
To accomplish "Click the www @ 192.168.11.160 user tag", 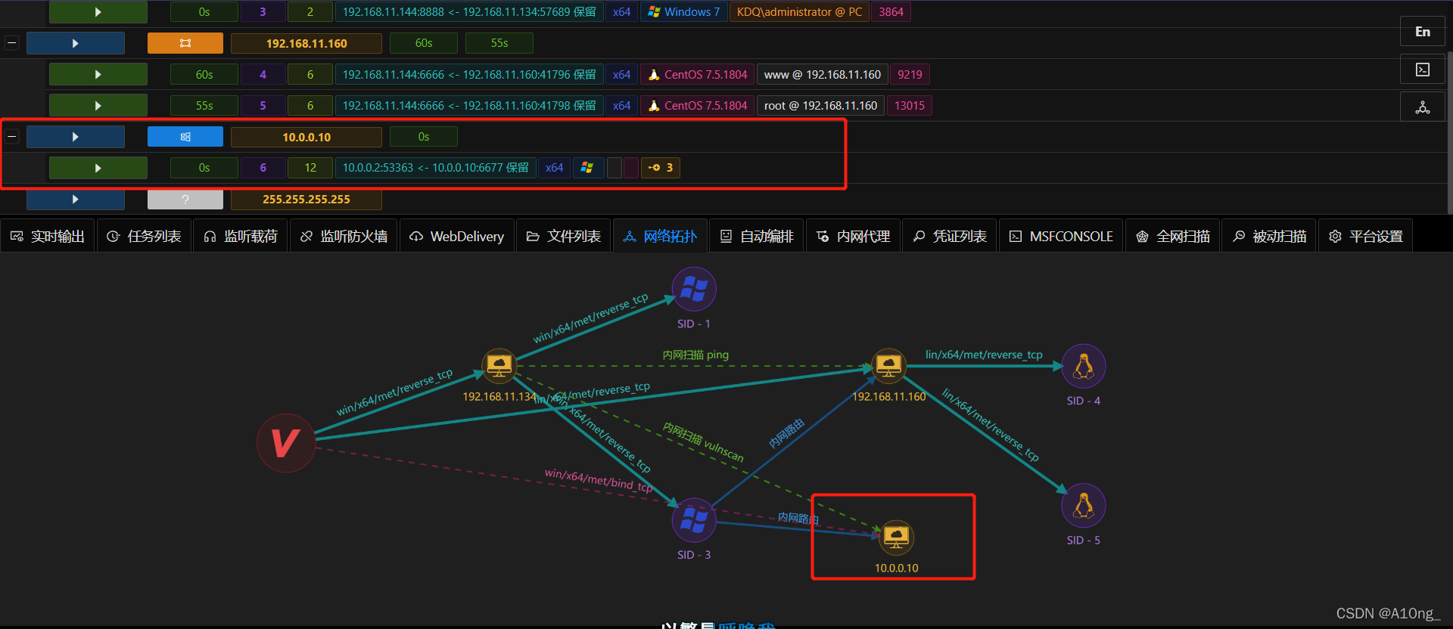I will click(822, 74).
